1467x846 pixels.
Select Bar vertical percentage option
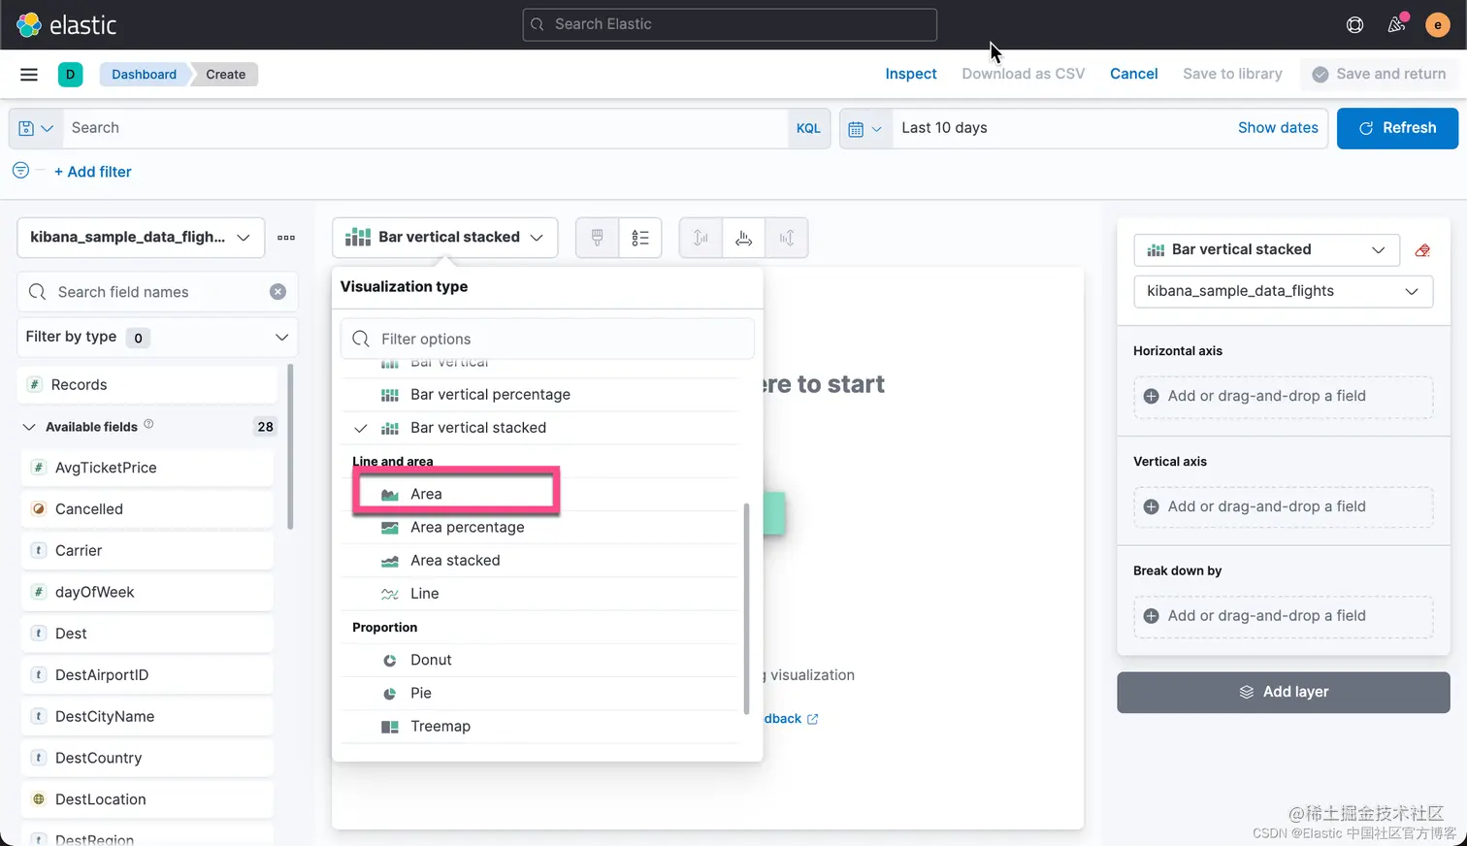(539, 394)
